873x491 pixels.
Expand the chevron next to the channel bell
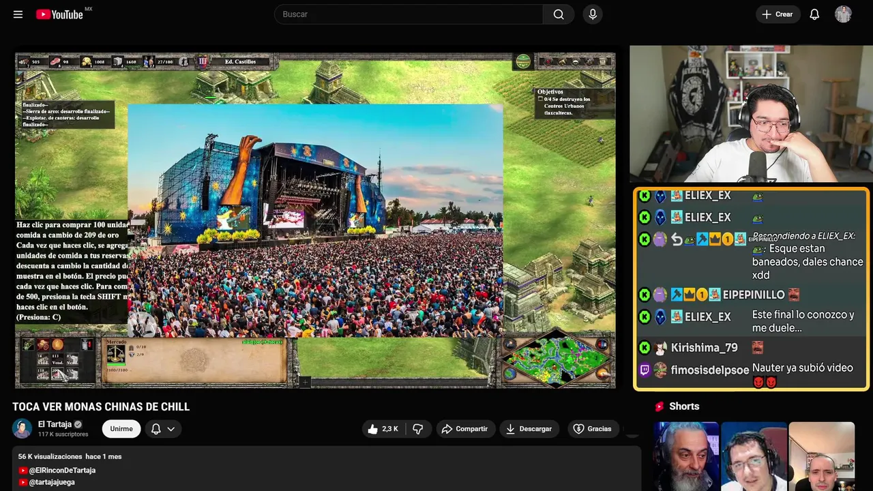pyautogui.click(x=171, y=429)
